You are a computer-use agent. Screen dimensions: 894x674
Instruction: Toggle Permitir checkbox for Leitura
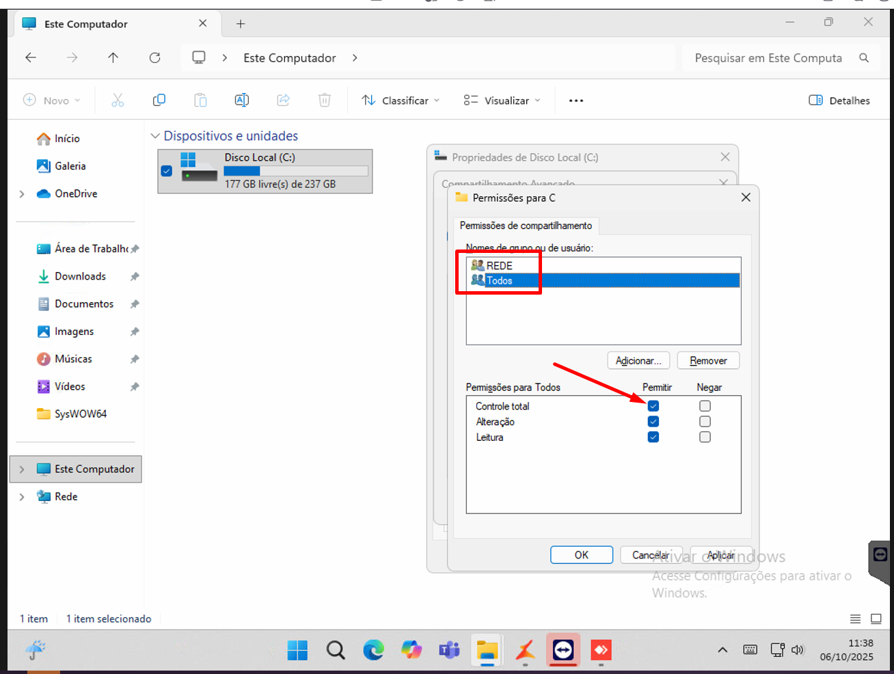(653, 437)
